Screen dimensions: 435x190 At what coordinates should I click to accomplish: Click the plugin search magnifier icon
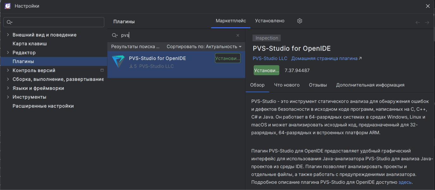(x=115, y=35)
